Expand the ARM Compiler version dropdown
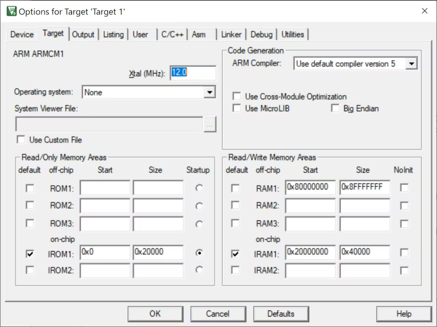Viewport: 437px width, 327px height. click(412, 64)
